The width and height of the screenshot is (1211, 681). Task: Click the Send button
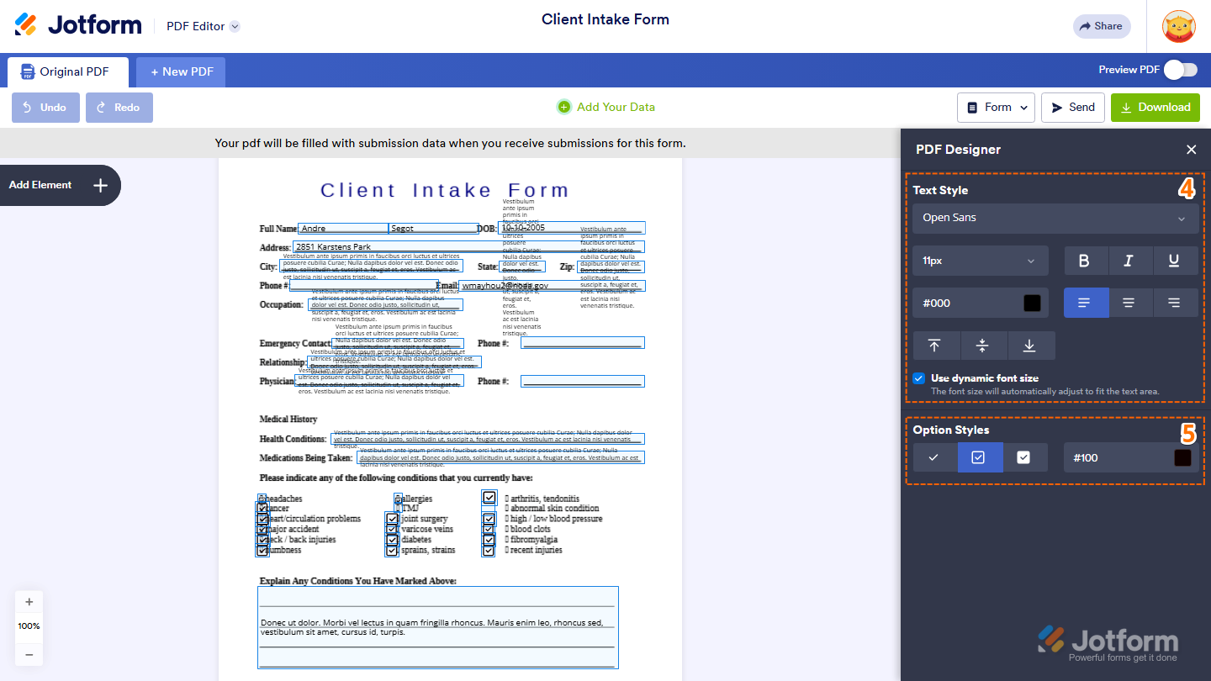1072,107
